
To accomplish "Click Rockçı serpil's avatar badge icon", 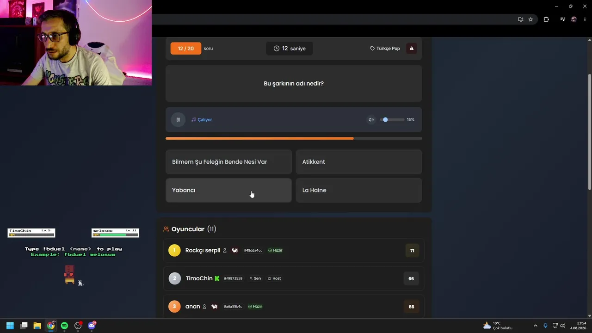I will tap(235, 250).
